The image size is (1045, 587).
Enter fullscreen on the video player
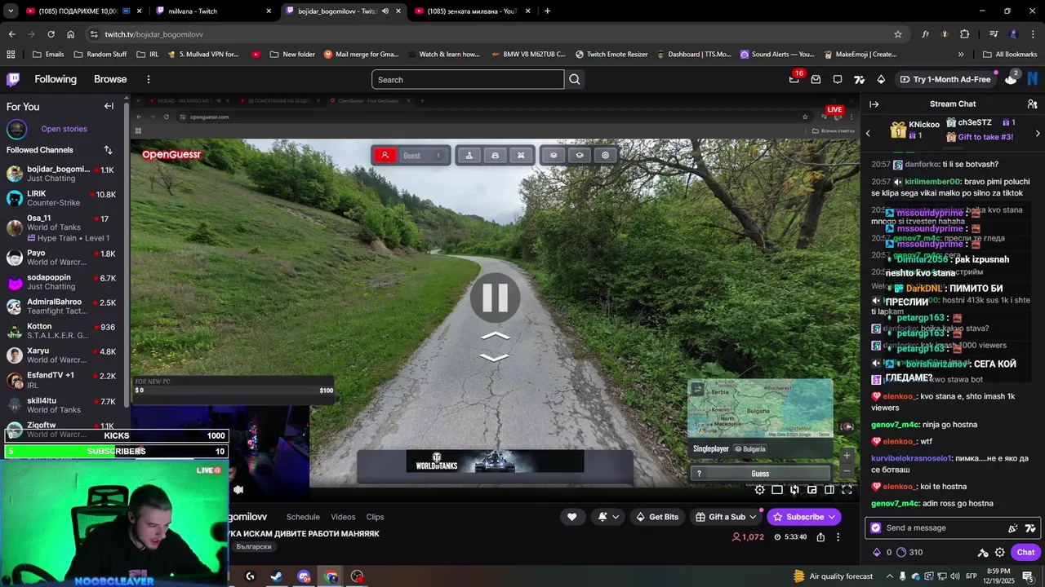847,490
